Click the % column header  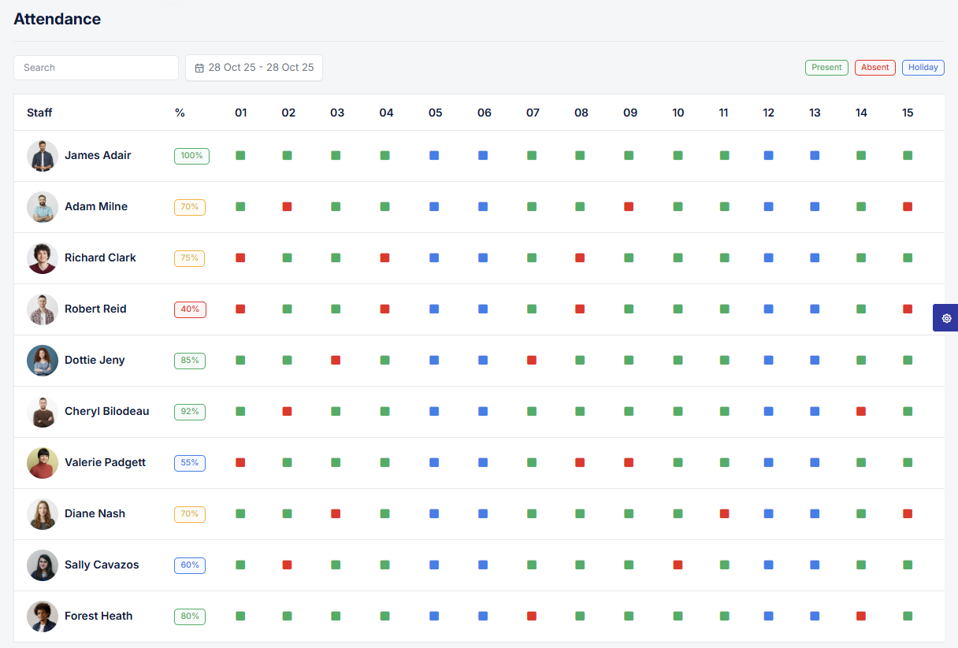180,113
